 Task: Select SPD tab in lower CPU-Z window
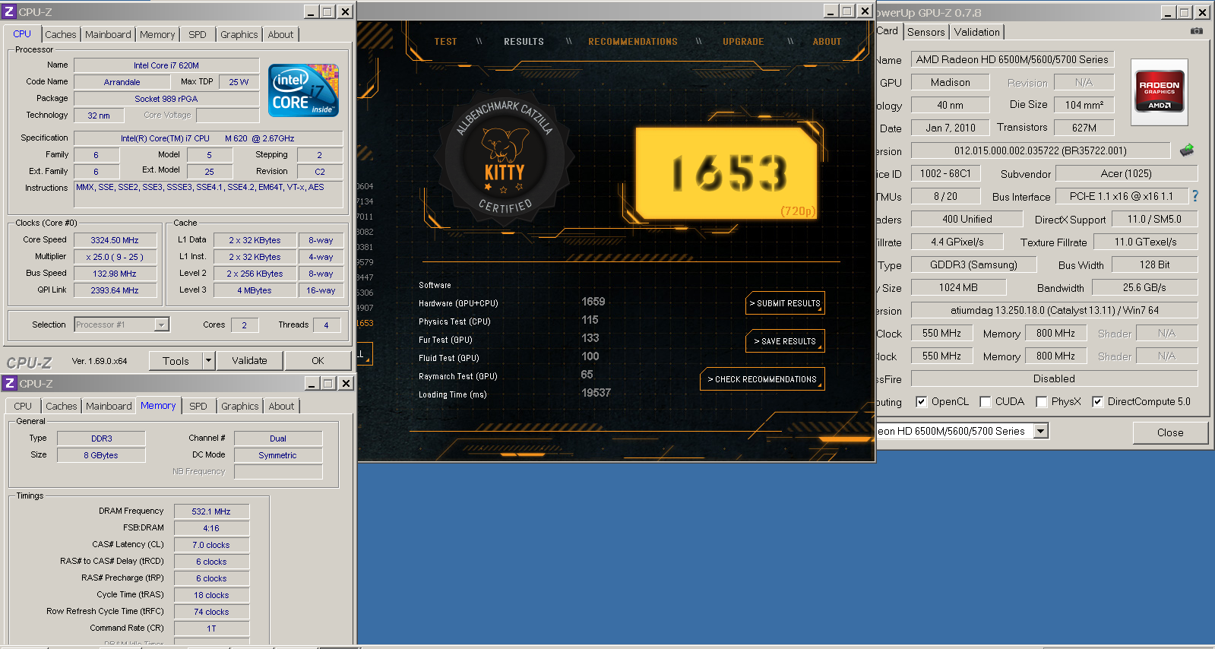(198, 406)
